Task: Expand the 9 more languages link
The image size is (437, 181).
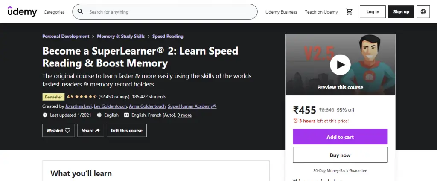Action: (184, 115)
